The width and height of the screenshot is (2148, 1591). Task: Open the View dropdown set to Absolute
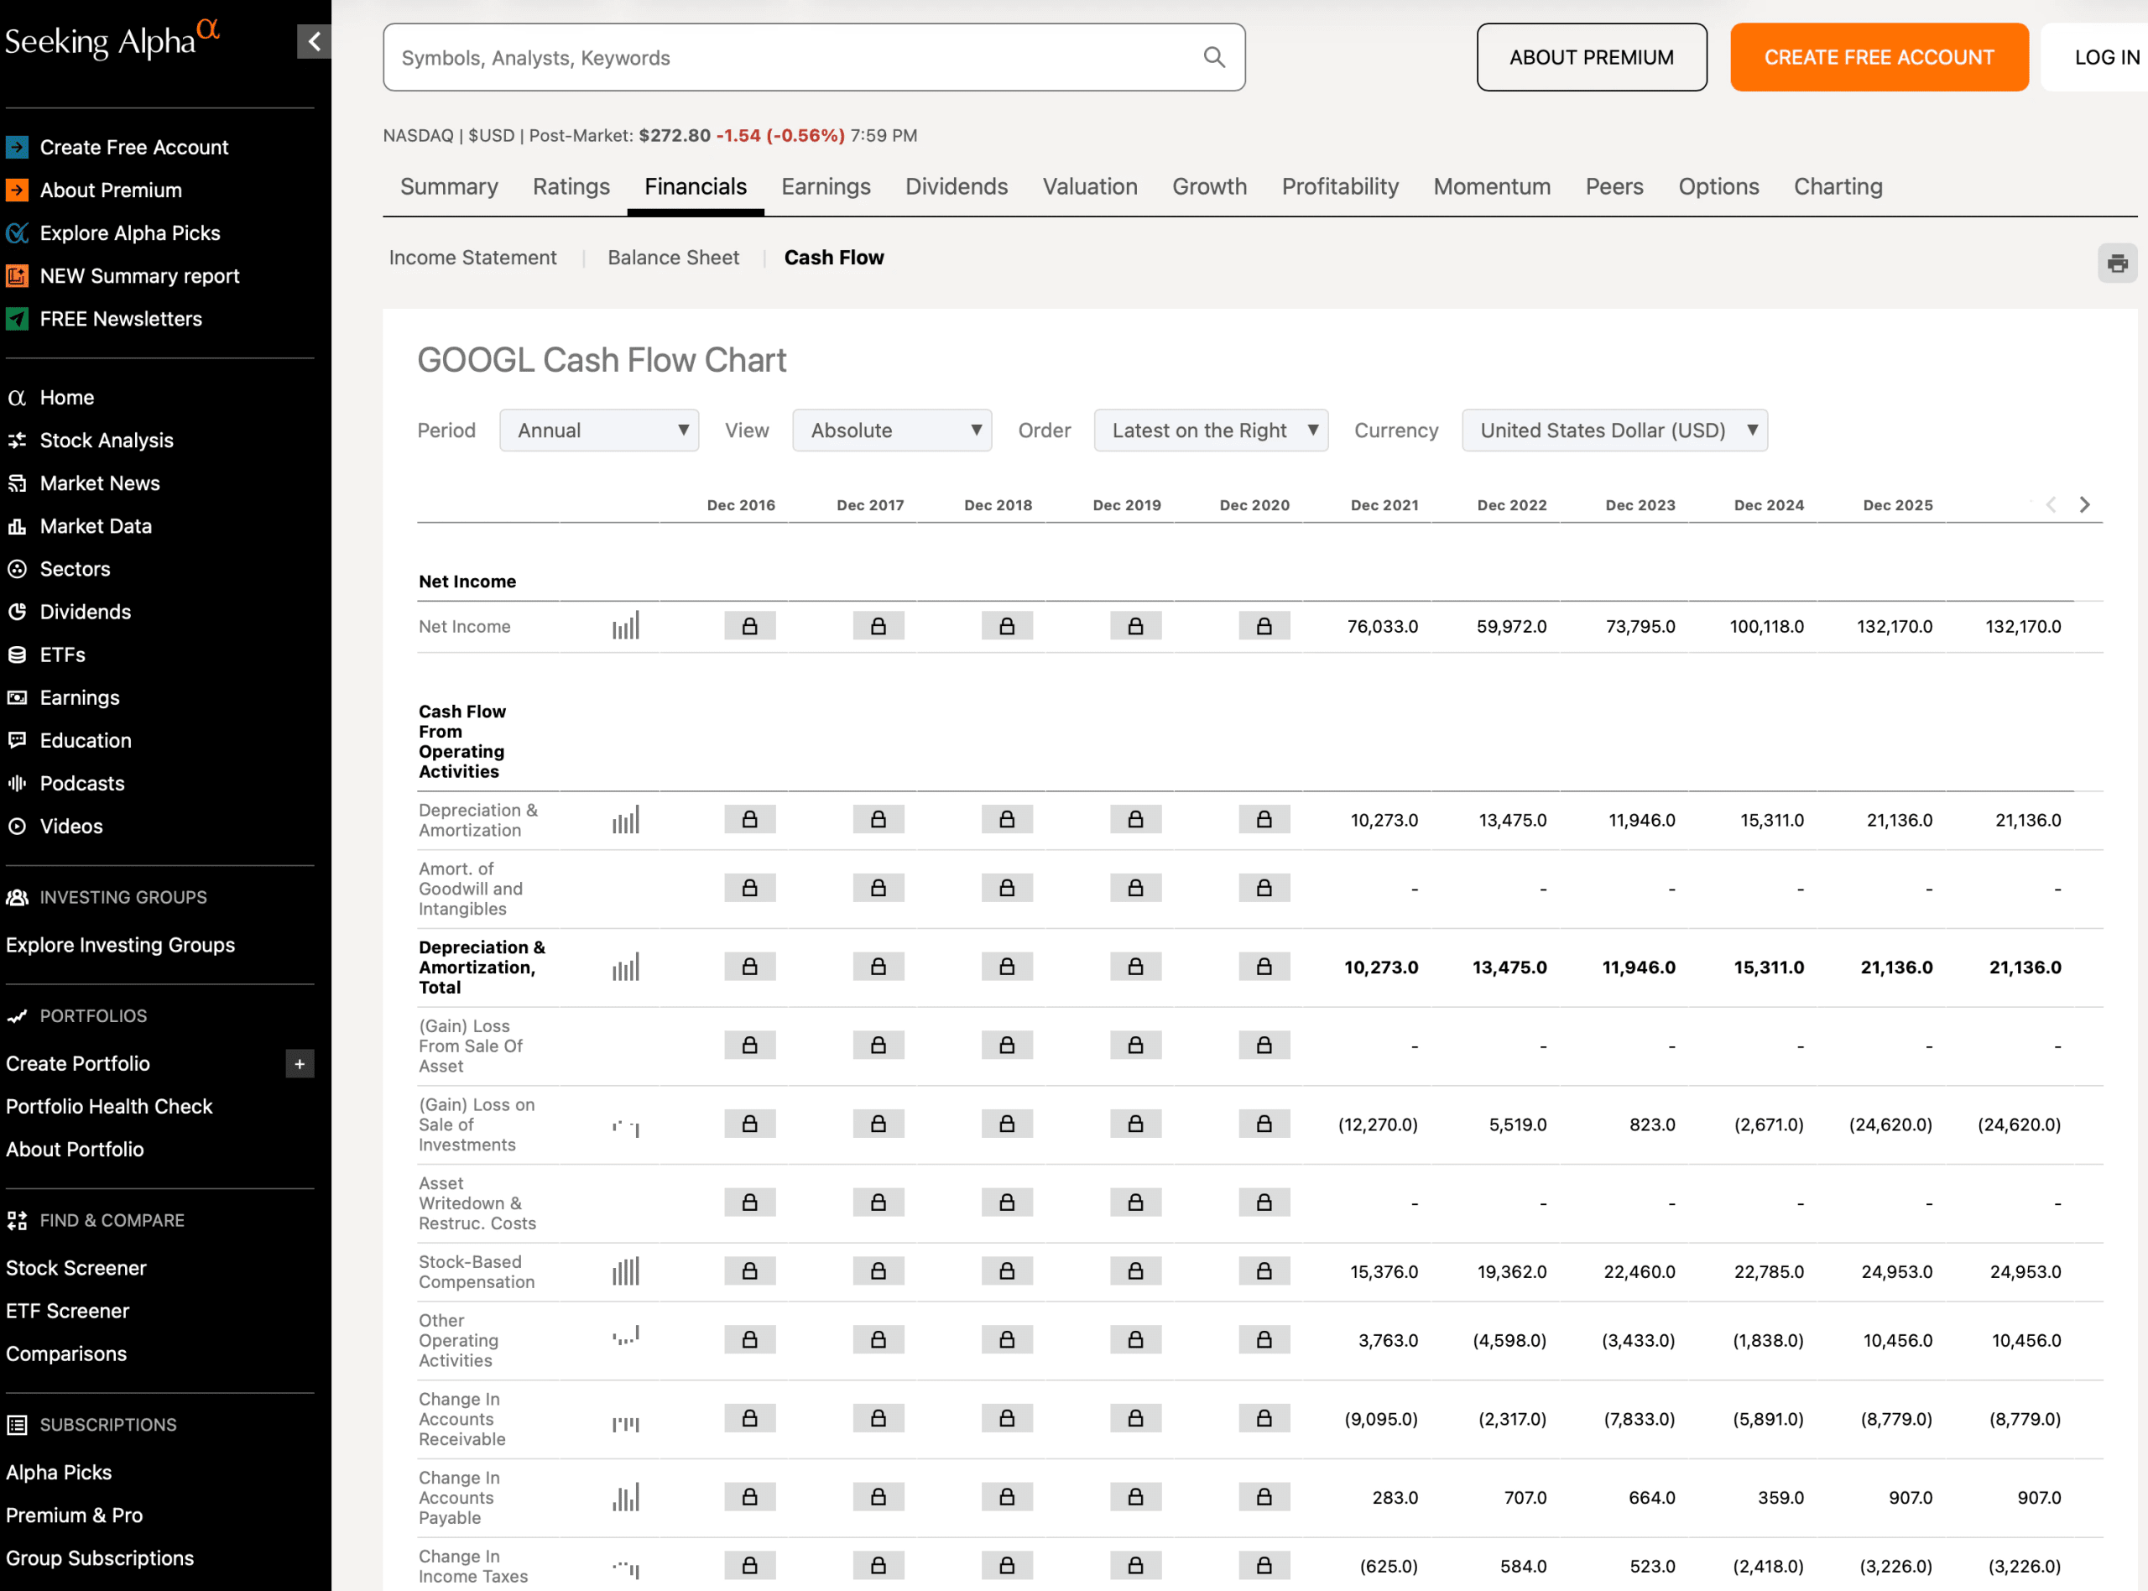pyautogui.click(x=892, y=430)
